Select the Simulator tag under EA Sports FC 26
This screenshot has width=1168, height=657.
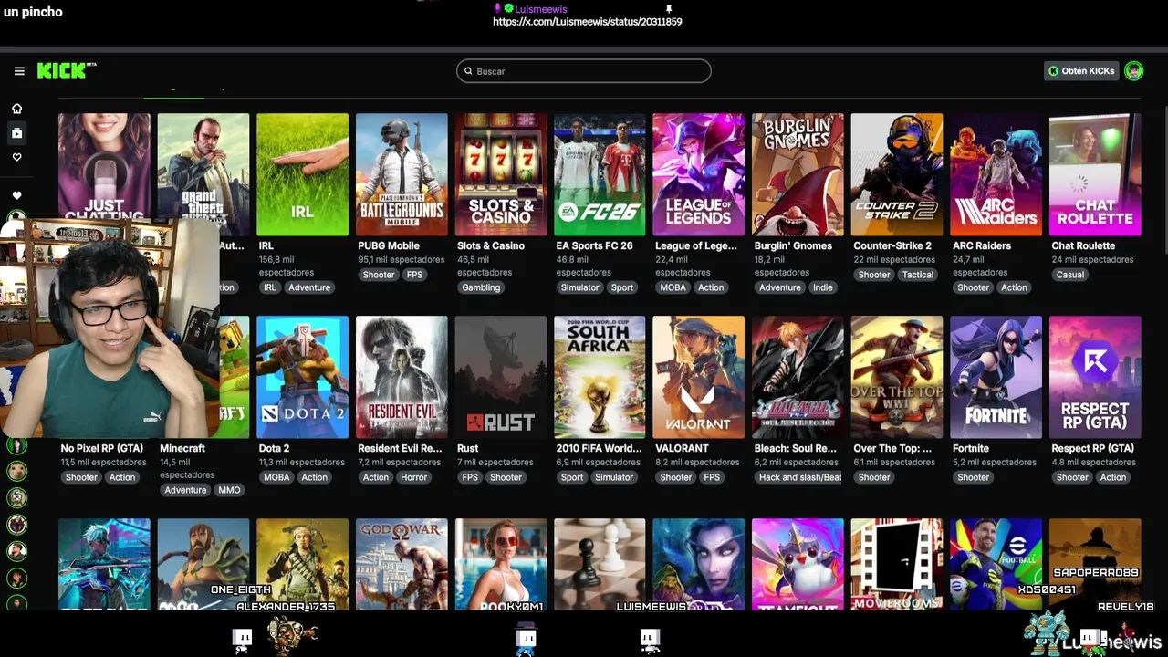[580, 287]
